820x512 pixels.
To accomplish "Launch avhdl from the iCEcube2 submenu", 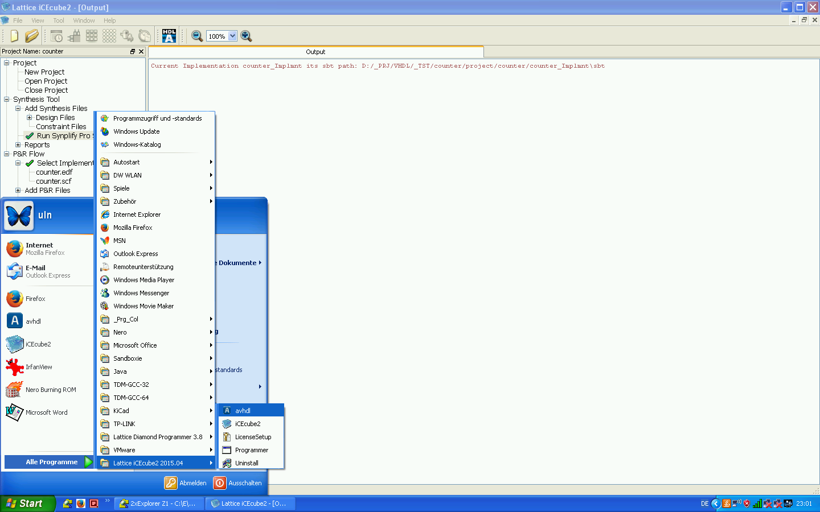I will tap(251, 411).
